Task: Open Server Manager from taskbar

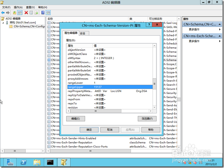Action: click(10, 162)
